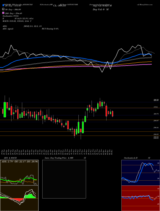Click the 'Day Vol: 0 M' value

click(x=100, y=9)
